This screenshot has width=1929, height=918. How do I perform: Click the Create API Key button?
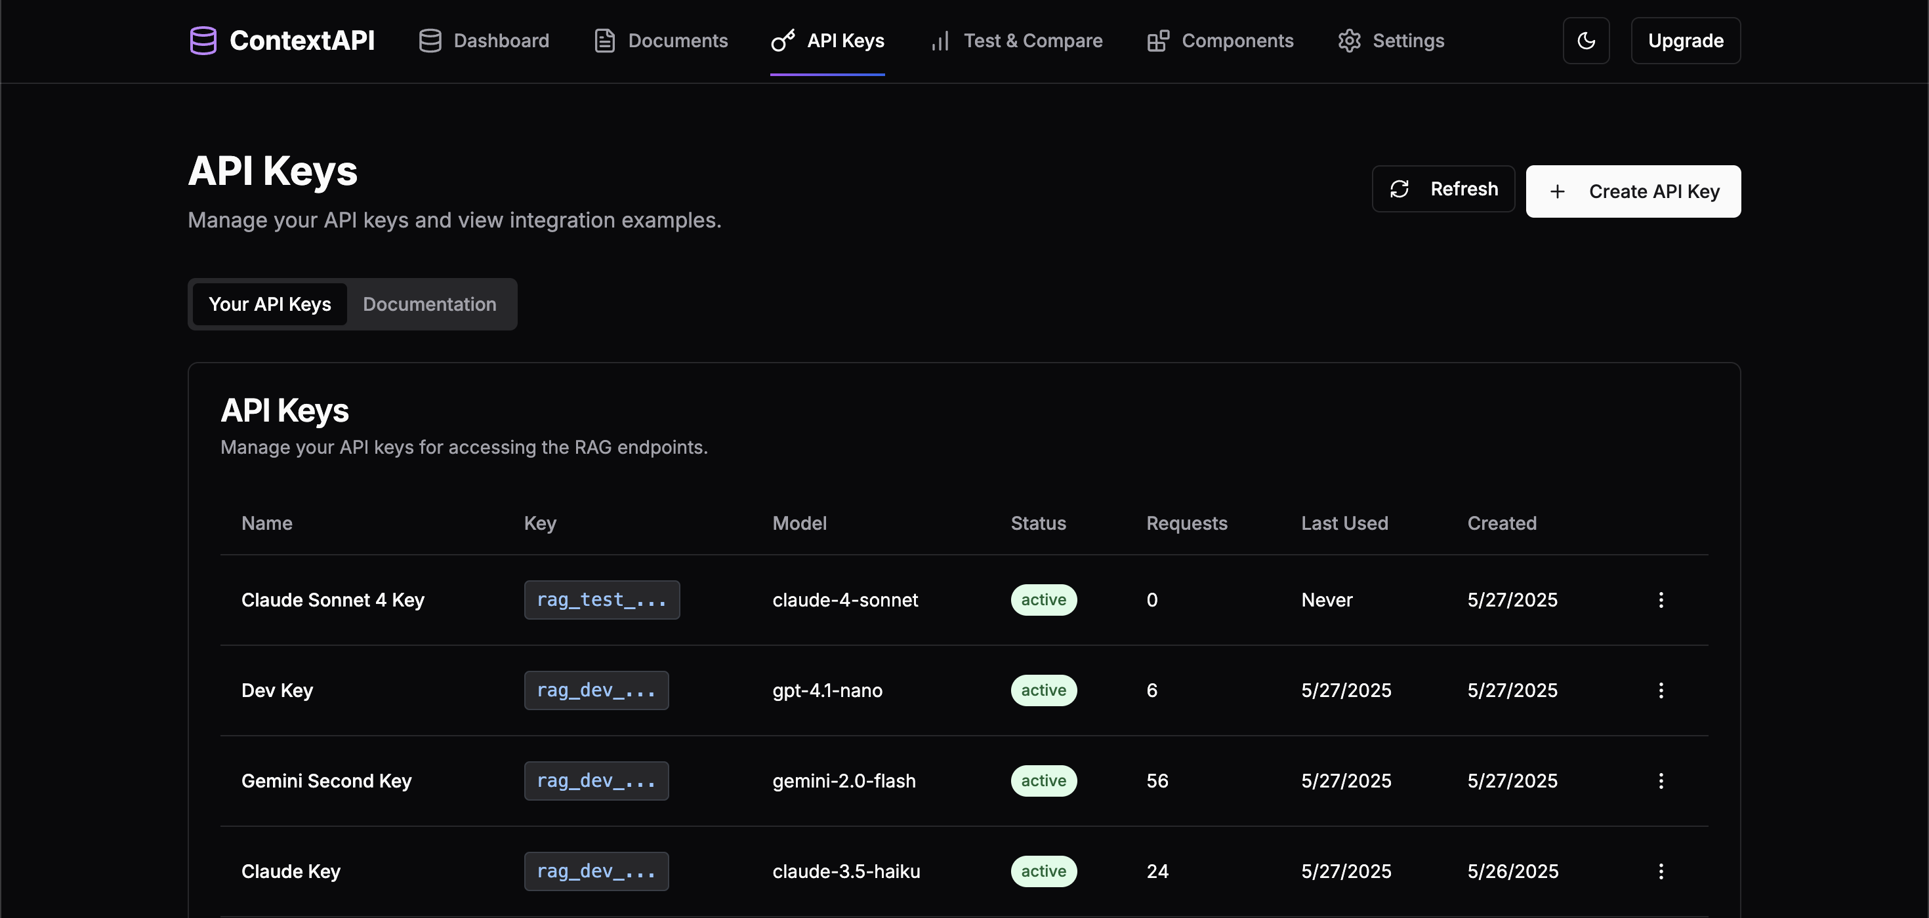coord(1634,191)
